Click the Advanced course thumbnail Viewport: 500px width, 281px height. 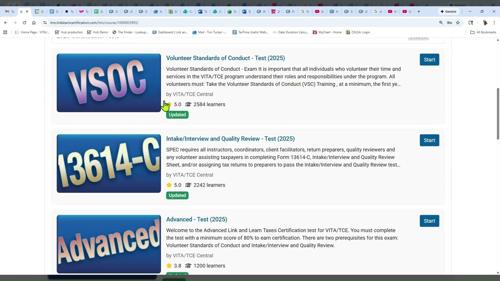109,244
